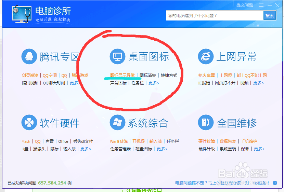
Task: Open 摄像头 link
Action: [x=39, y=149]
